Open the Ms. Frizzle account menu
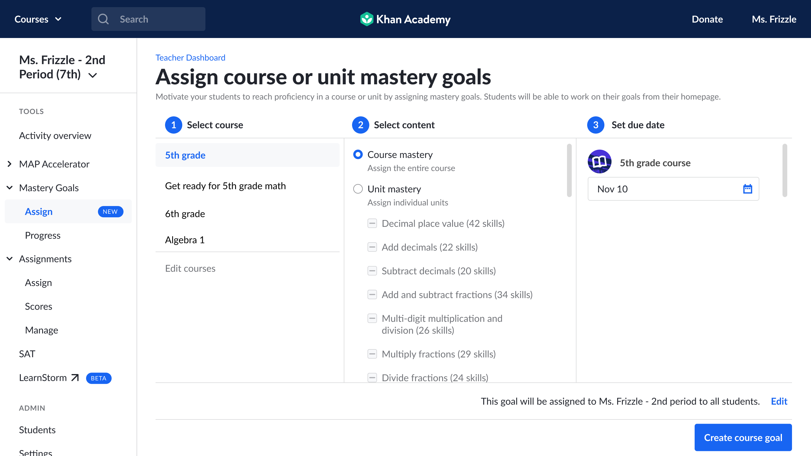Viewport: 811px width, 456px height. (x=774, y=19)
